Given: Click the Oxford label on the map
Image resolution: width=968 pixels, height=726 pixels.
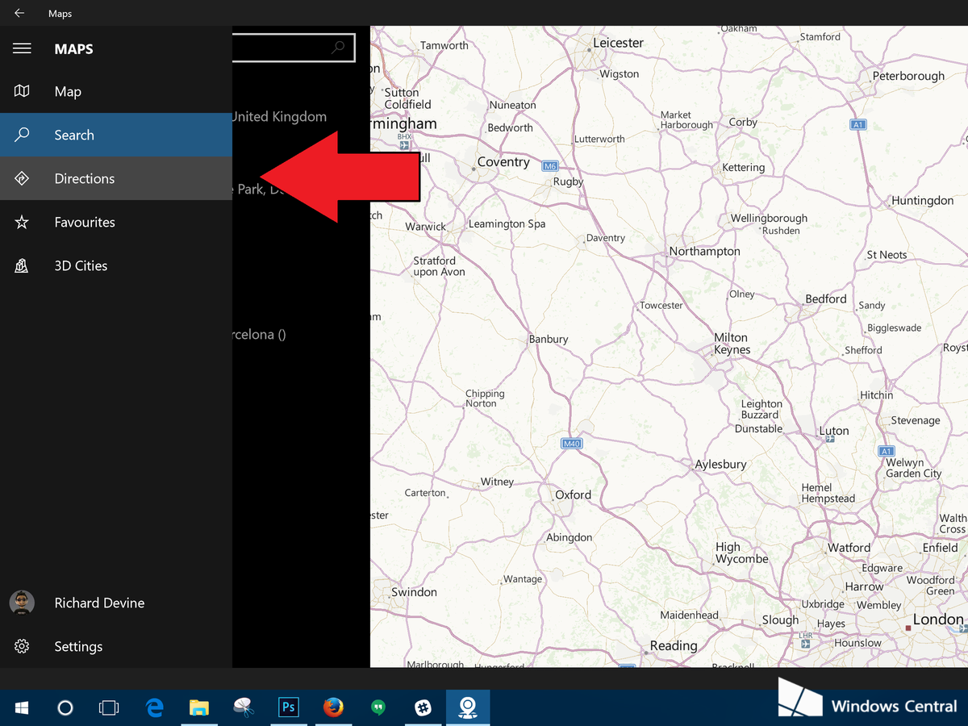Looking at the screenshot, I should click(x=573, y=494).
